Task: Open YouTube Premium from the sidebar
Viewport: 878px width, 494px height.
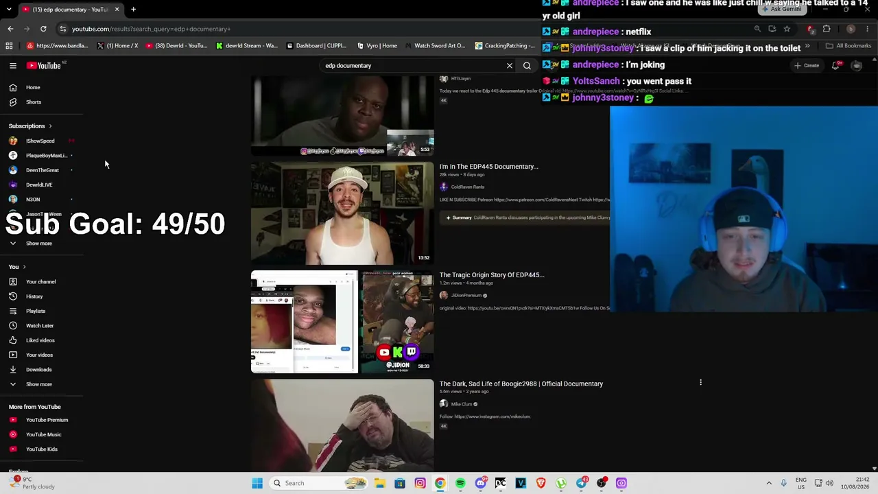Action: pos(47,420)
